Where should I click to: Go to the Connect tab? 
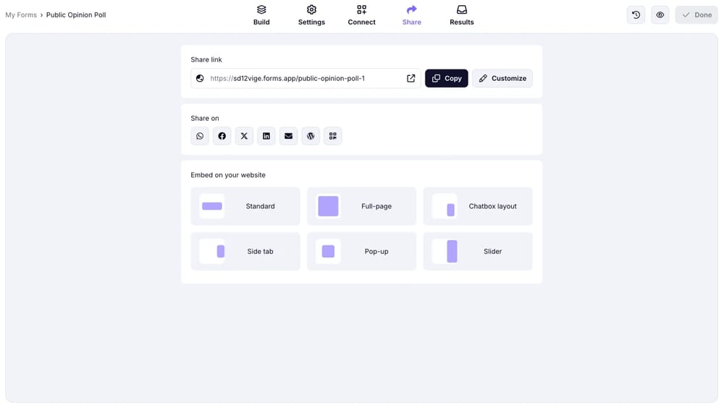tap(361, 14)
